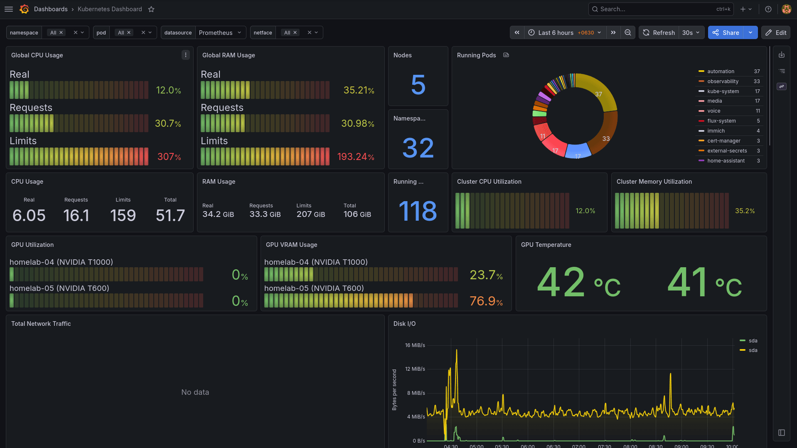Viewport: 797px width, 448px height.
Task: Open the user profile avatar
Action: (786, 9)
